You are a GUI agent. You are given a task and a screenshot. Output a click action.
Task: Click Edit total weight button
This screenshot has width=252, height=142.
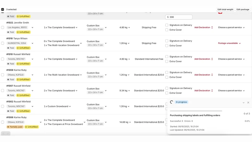225,9
